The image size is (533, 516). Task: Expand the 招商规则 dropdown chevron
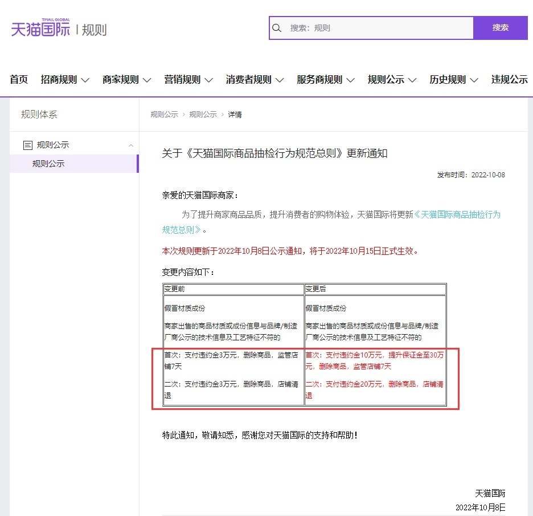85,80
